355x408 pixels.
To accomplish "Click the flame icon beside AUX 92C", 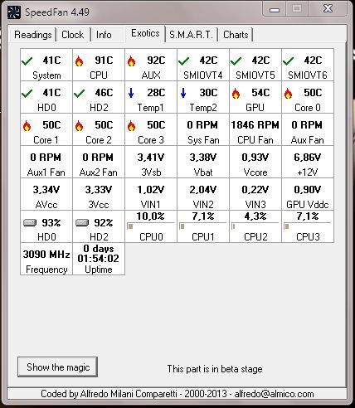I will [x=131, y=61].
